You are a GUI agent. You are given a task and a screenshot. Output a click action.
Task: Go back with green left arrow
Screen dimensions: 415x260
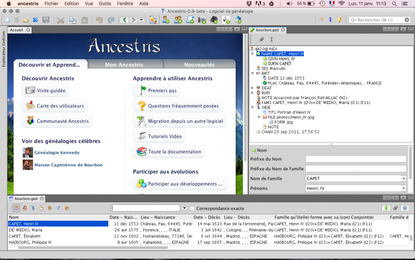pos(125,20)
